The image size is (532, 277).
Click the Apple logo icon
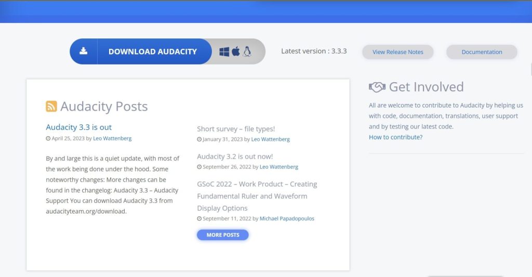point(236,51)
